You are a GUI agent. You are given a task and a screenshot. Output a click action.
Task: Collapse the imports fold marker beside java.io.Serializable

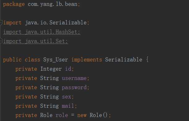[1, 23]
